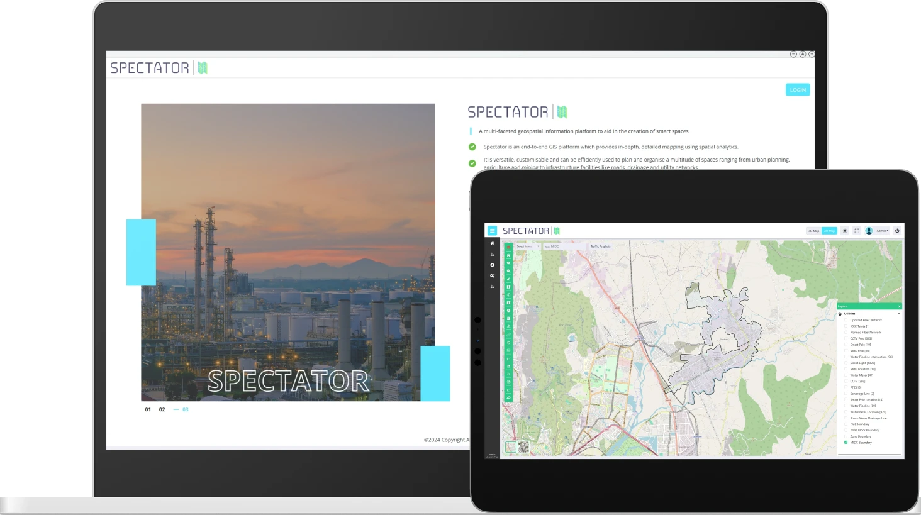This screenshot has height=515, width=921.
Task: Select the power logout icon in the tablet header
Action: 897,231
